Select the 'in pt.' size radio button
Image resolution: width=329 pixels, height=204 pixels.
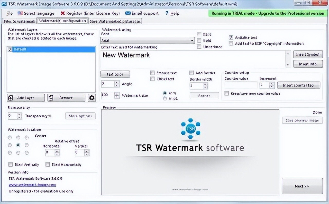pyautogui.click(x=165, y=98)
